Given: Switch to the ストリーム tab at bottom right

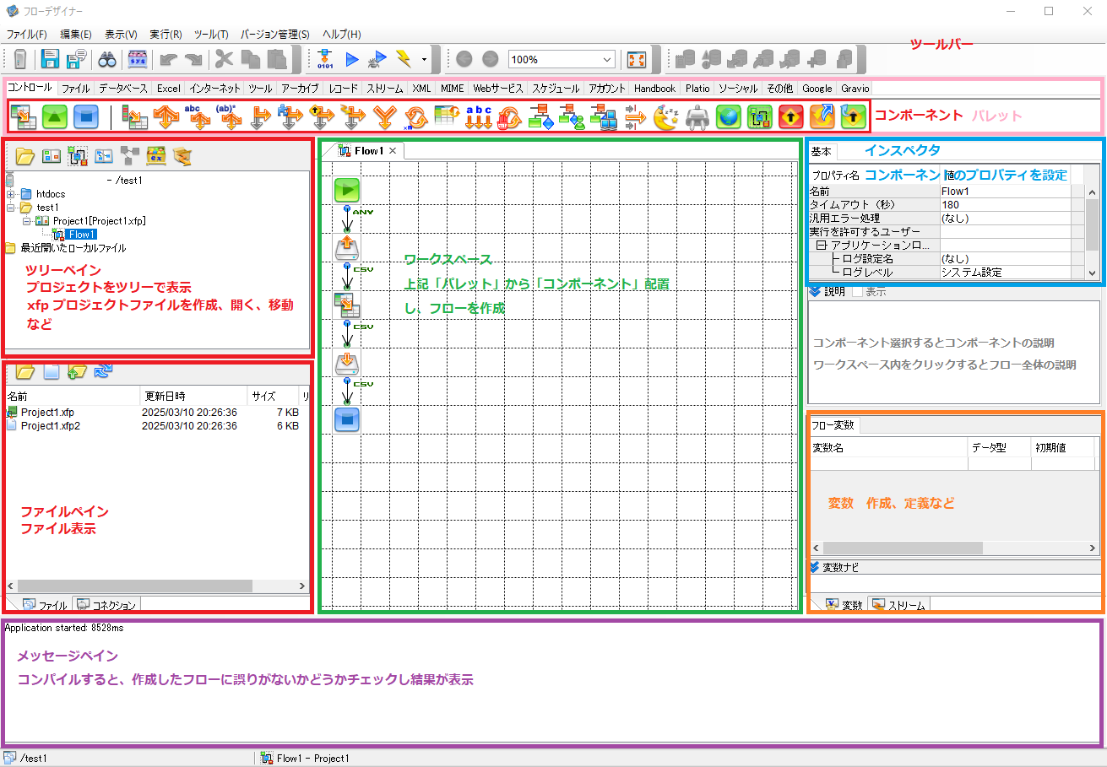Looking at the screenshot, I should 899,605.
